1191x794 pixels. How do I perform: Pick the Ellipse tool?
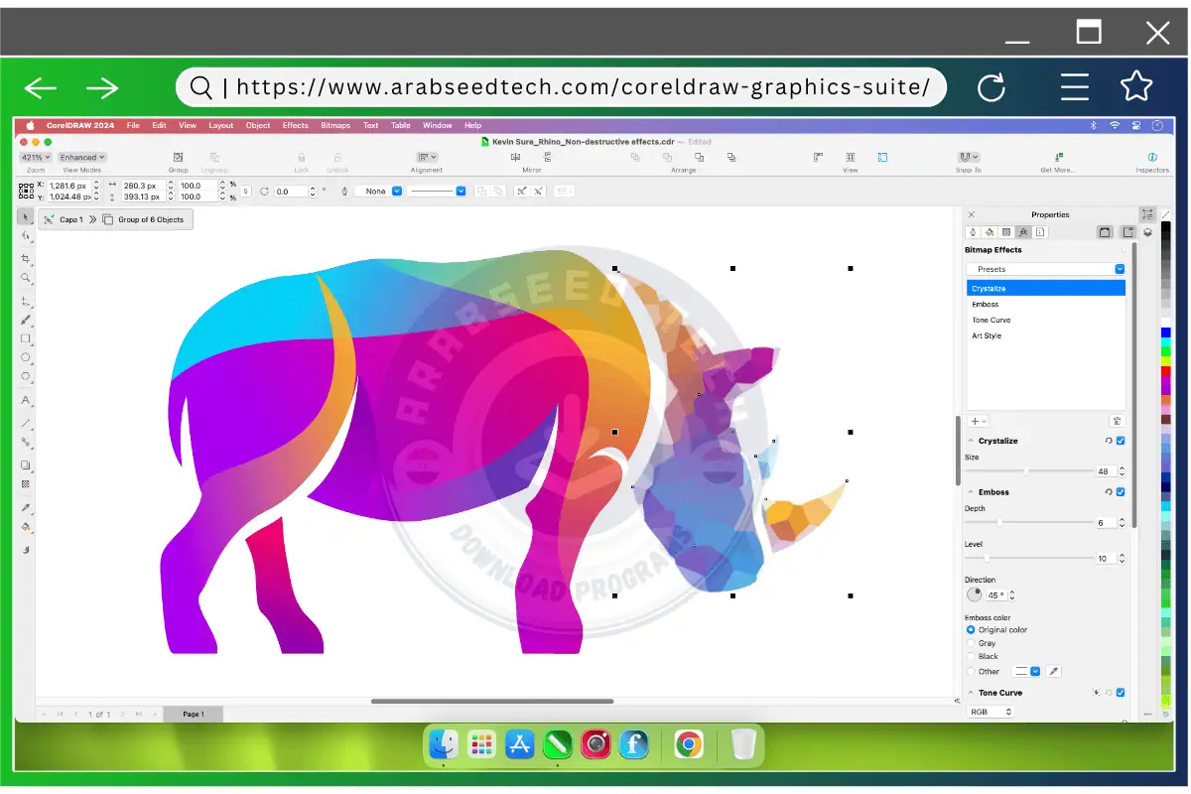pos(26,359)
